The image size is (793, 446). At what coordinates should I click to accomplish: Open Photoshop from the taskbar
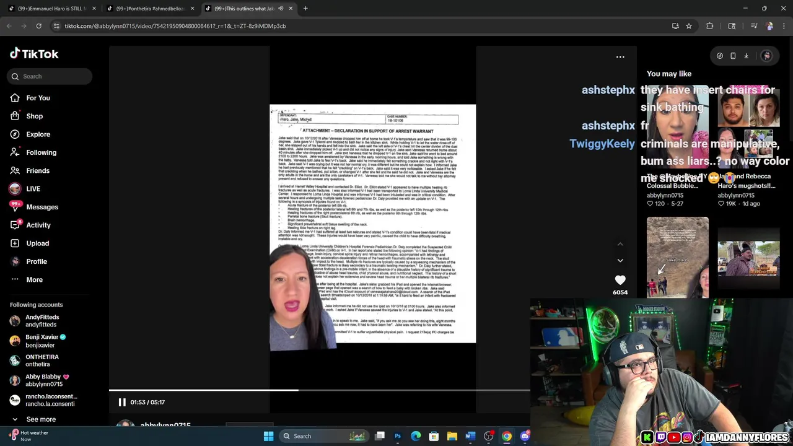point(398,436)
